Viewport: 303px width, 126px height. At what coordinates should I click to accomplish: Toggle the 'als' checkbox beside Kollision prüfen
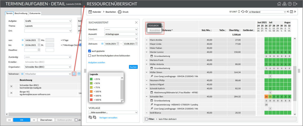pyautogui.click(x=76, y=120)
